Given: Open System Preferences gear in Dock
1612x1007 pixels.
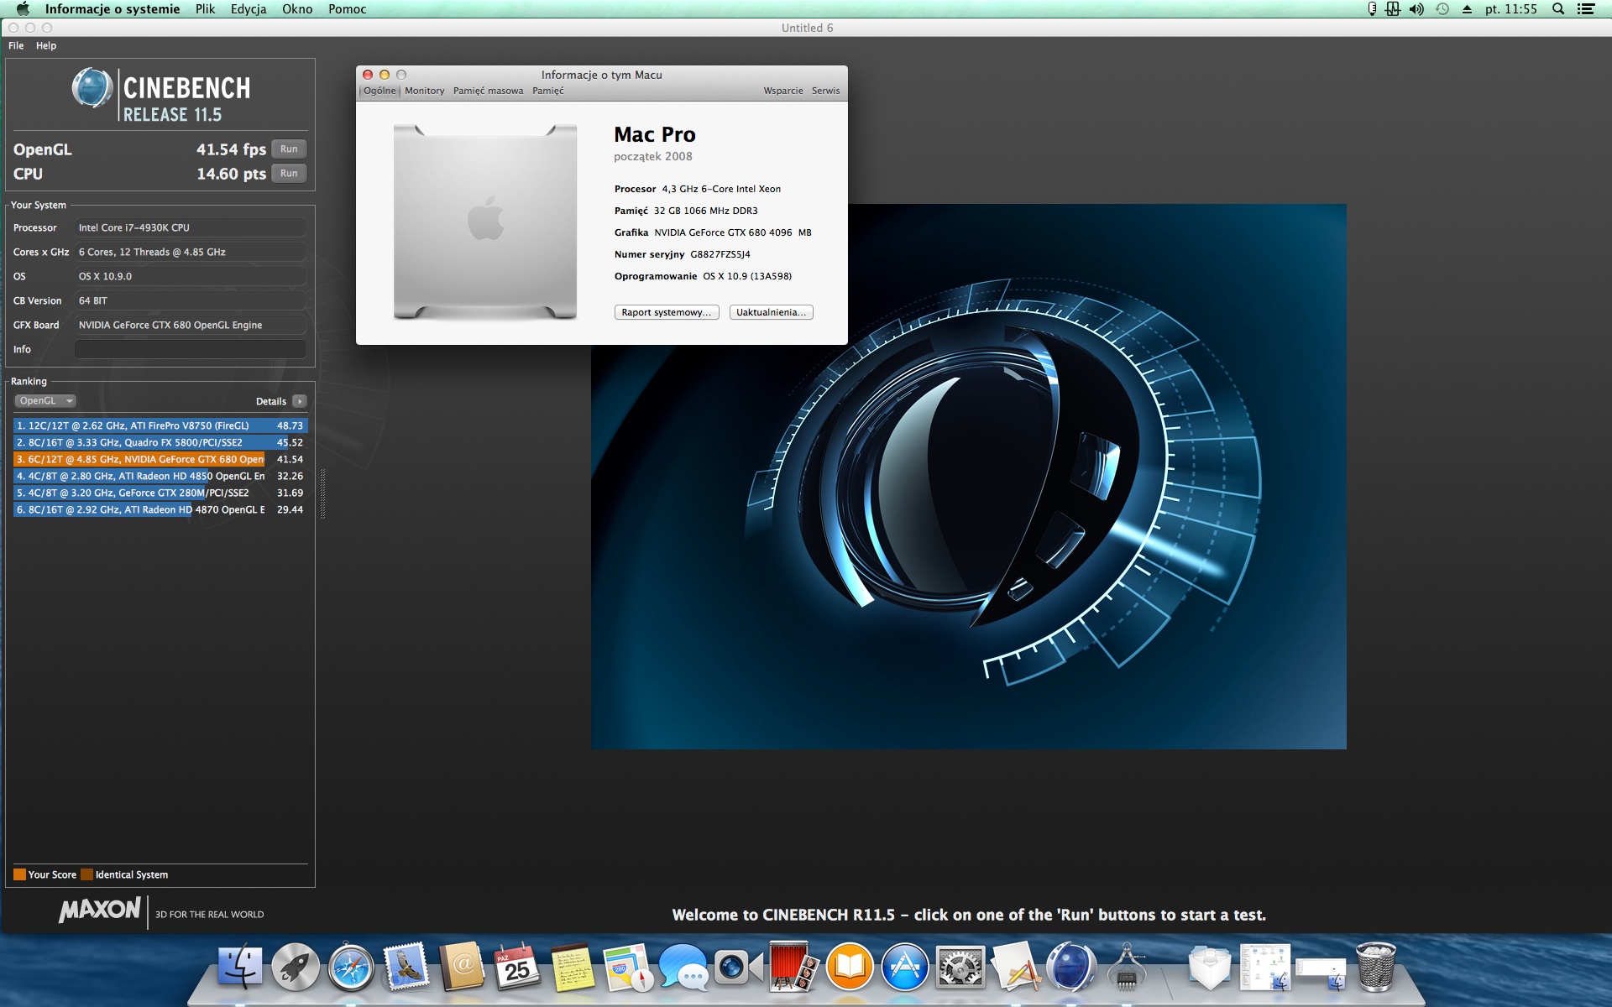Looking at the screenshot, I should [x=960, y=967].
